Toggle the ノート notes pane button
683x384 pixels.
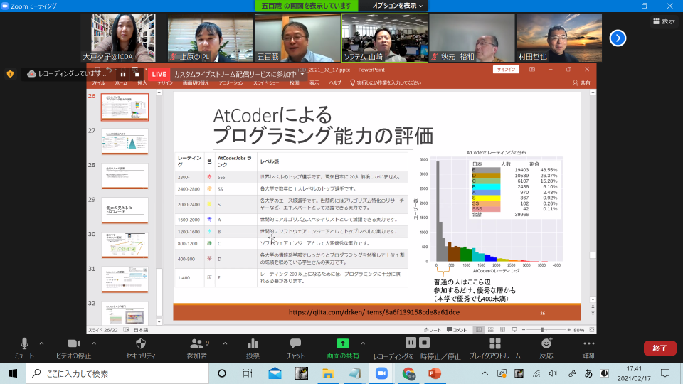coord(433,330)
